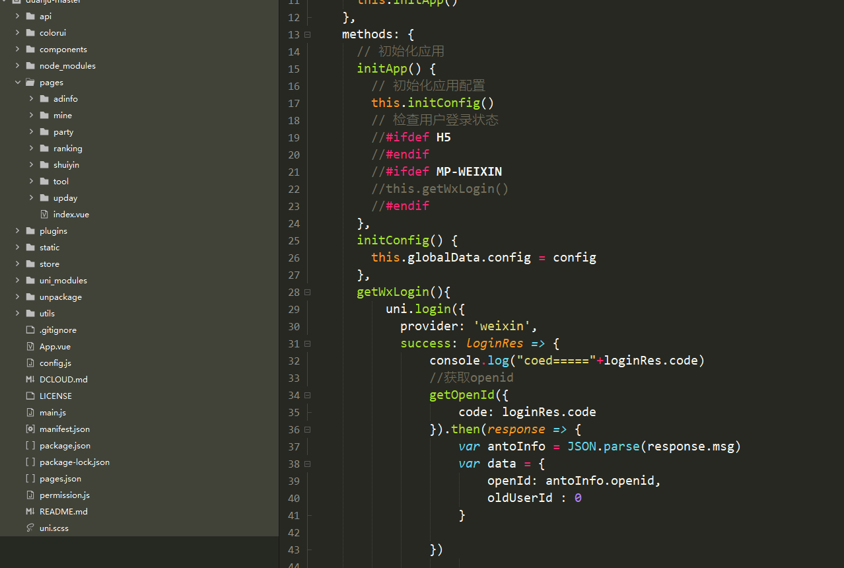The width and height of the screenshot is (844, 568).
Task: Open the permission.js file
Action: click(x=64, y=495)
